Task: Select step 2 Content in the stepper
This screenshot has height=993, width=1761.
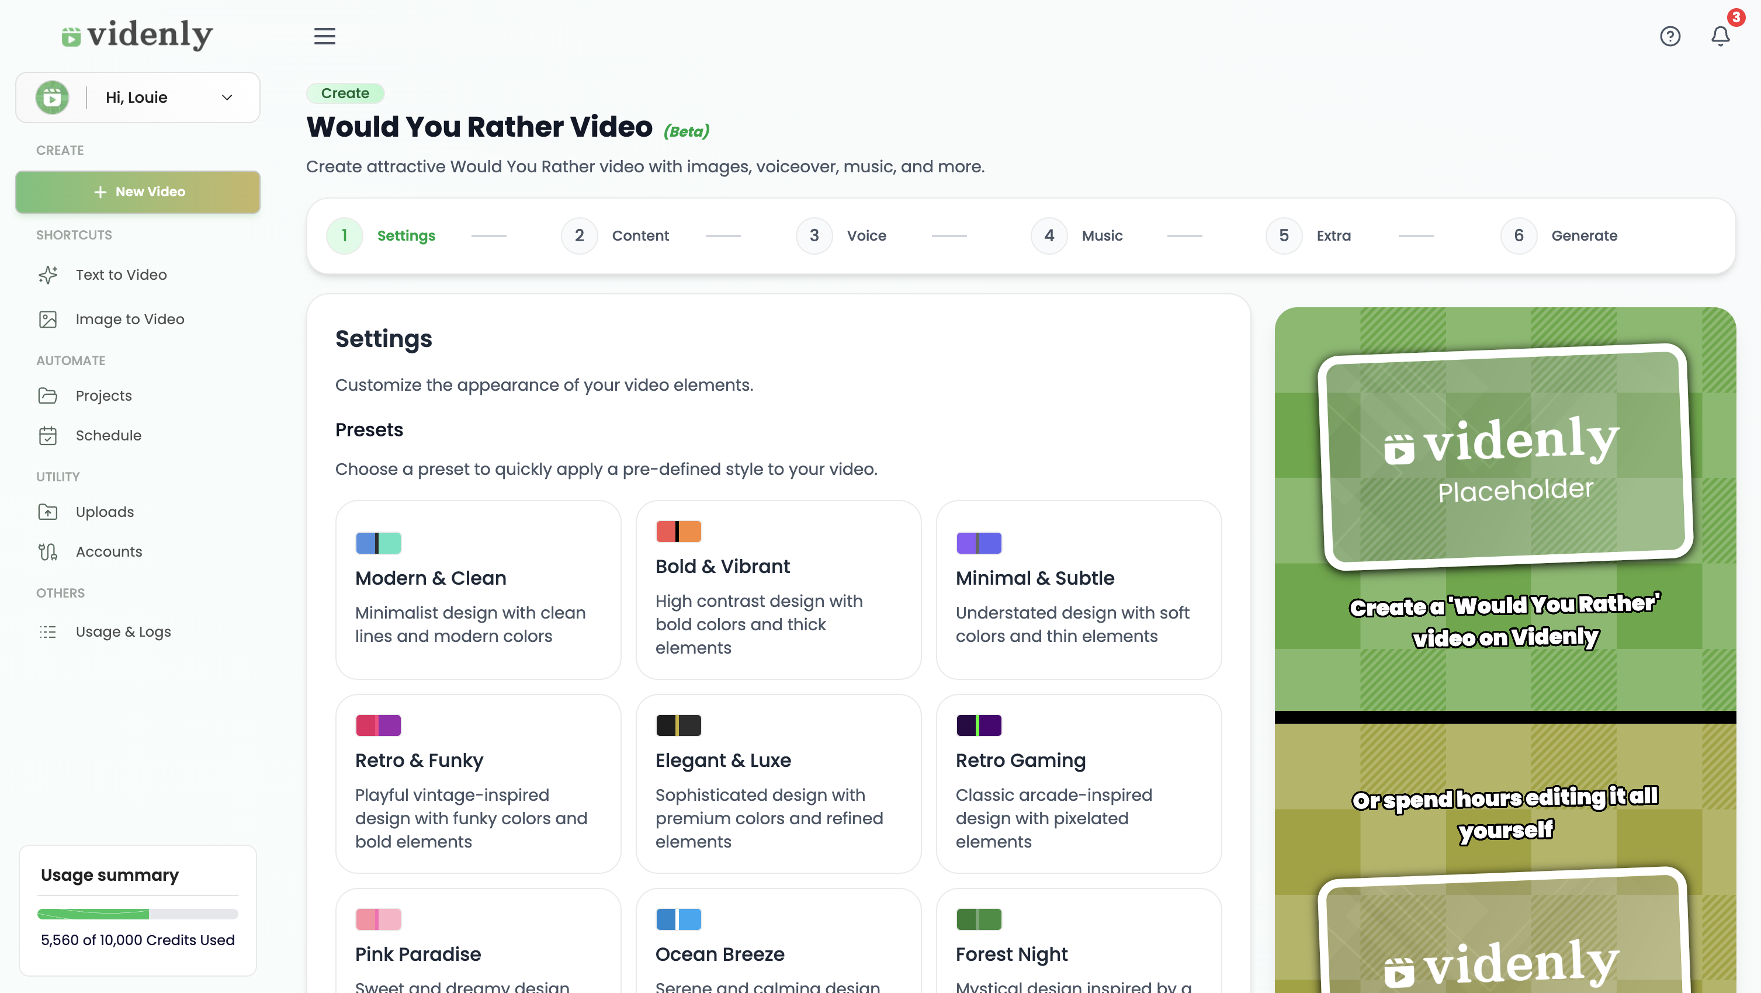Action: pyautogui.click(x=615, y=236)
